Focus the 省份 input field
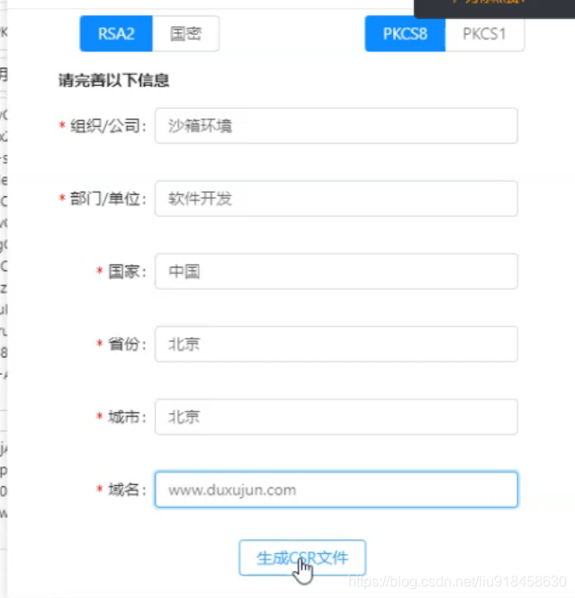The width and height of the screenshot is (575, 598). pyautogui.click(x=336, y=344)
